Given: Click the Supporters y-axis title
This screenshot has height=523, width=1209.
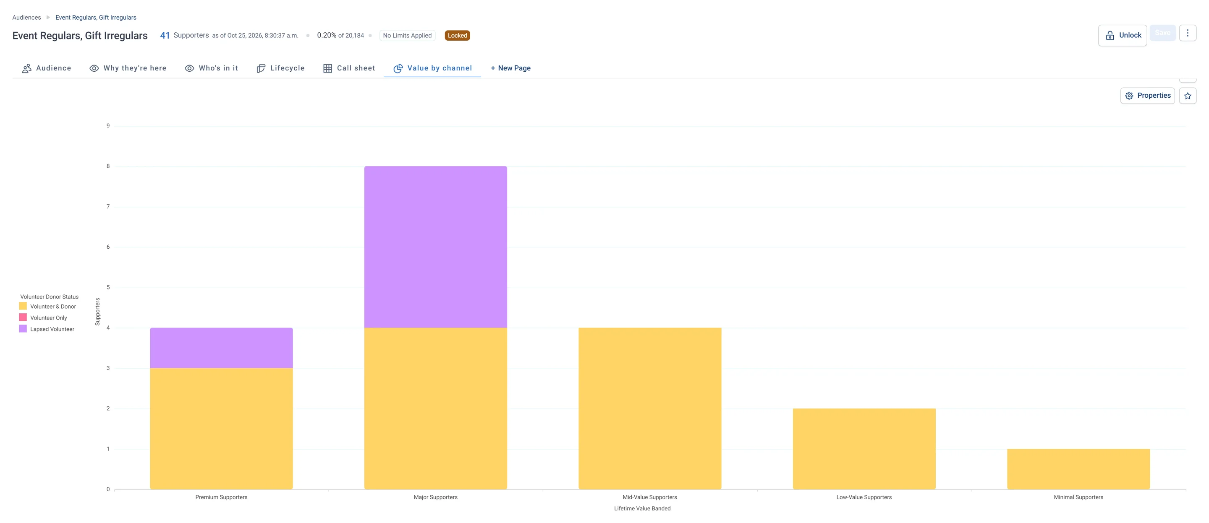Looking at the screenshot, I should click(x=98, y=312).
